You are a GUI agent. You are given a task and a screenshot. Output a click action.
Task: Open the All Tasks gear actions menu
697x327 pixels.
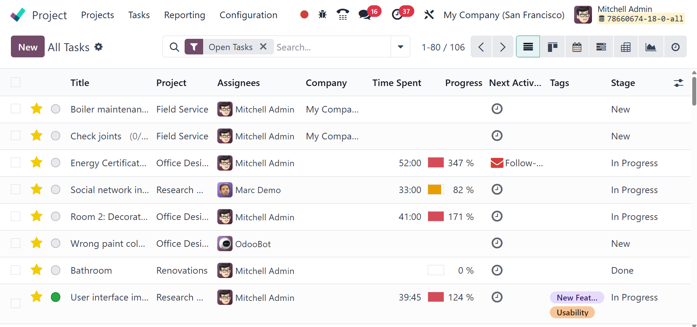pos(98,47)
